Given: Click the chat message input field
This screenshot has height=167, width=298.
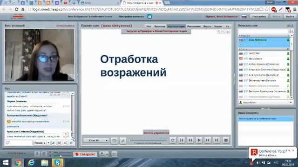Looking at the screenshot, I should [20, 143].
